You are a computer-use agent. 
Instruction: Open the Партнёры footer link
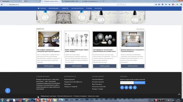point(67,84)
